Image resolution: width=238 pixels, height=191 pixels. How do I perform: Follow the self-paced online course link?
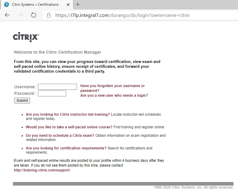[69, 127]
